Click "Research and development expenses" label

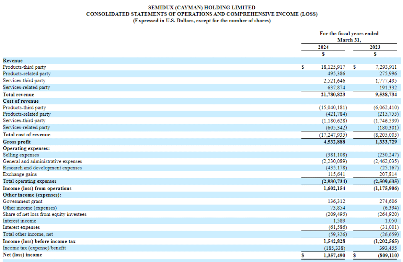pyautogui.click(x=42, y=168)
